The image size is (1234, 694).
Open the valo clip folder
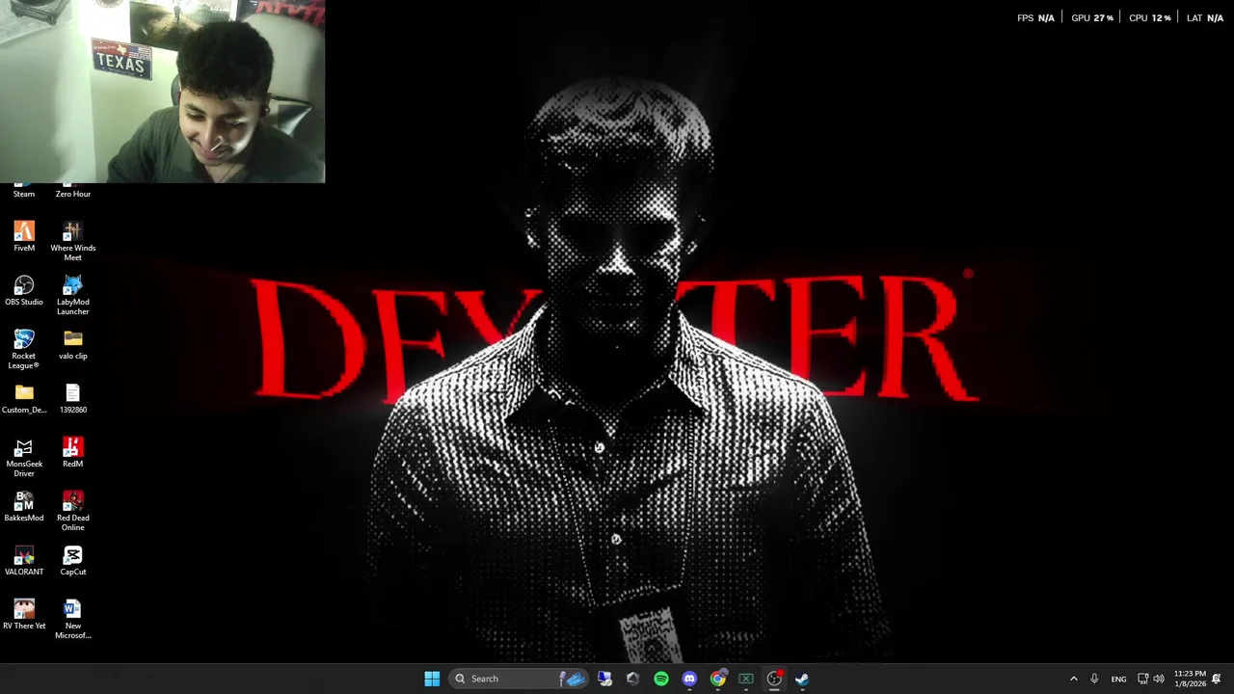pyautogui.click(x=73, y=345)
